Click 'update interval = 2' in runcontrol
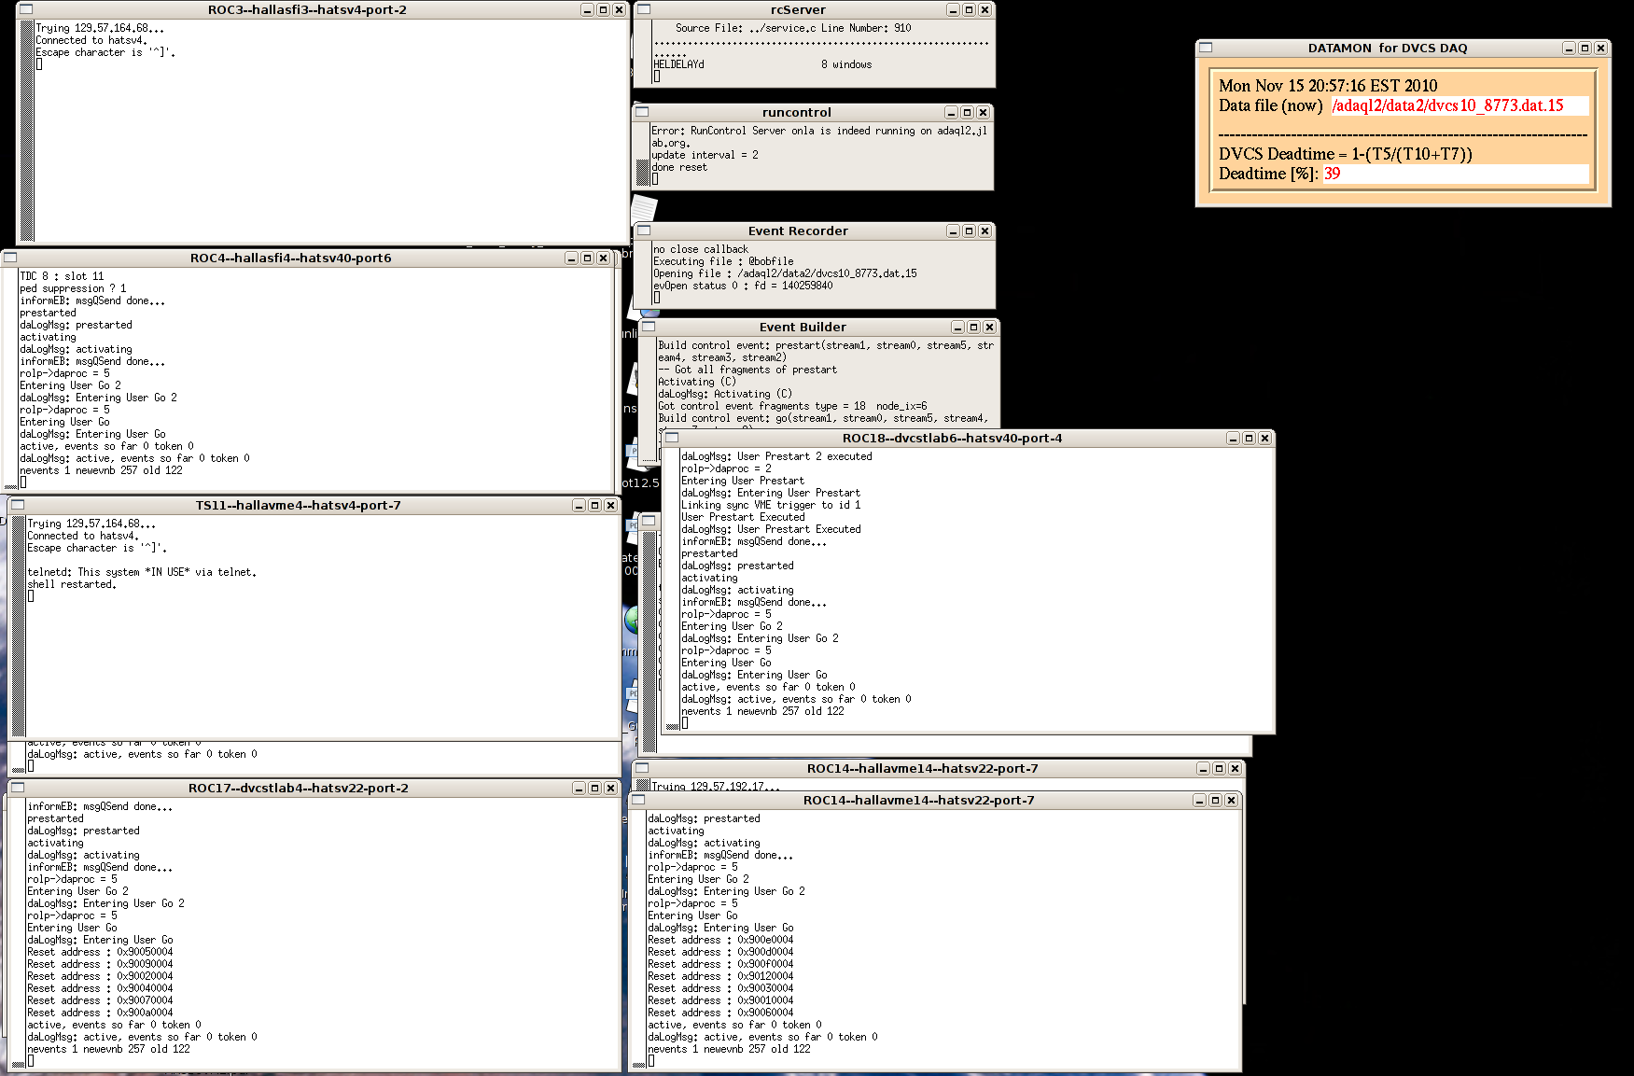 [x=705, y=155]
